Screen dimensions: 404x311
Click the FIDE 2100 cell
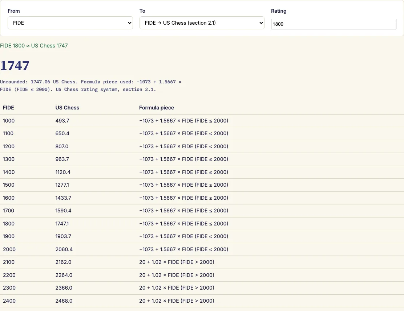(x=9, y=262)
